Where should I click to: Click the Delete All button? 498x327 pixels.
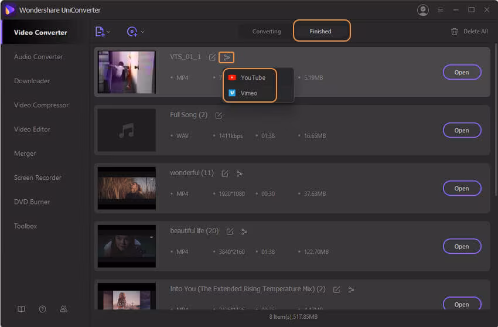click(x=469, y=32)
